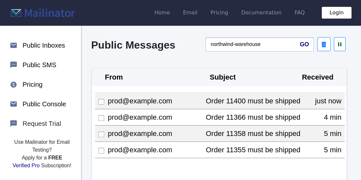
Task: Click prod@example.com sender on Order 11400 row
Action: (140, 101)
